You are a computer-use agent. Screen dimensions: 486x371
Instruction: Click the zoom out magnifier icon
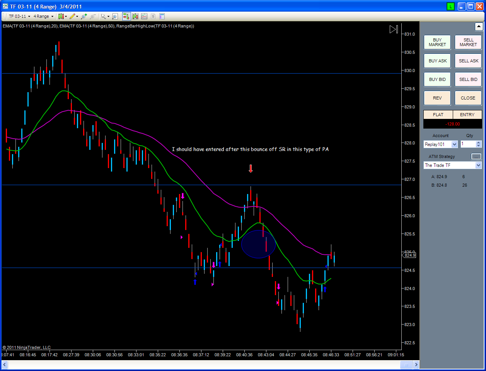[93, 16]
